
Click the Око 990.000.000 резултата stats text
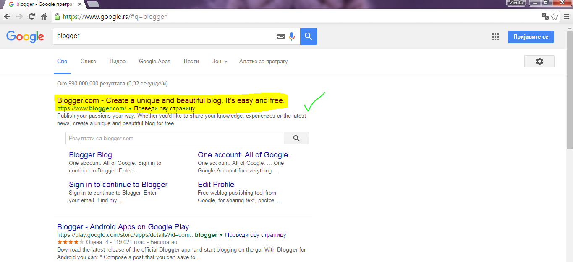point(113,83)
